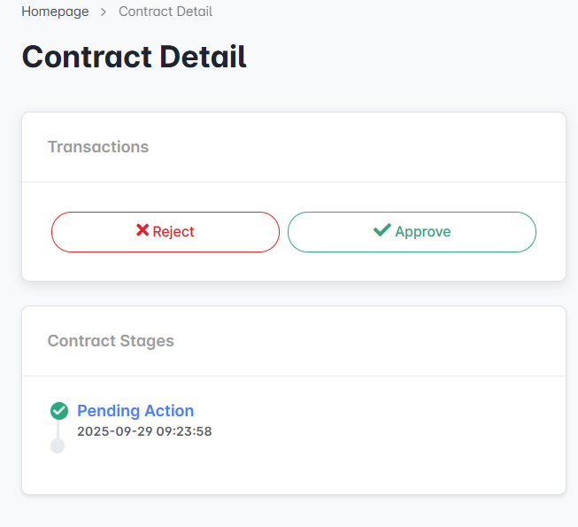Click the divider below Contract Stages title
Screen dimensions: 578x527
pyautogui.click(x=293, y=376)
